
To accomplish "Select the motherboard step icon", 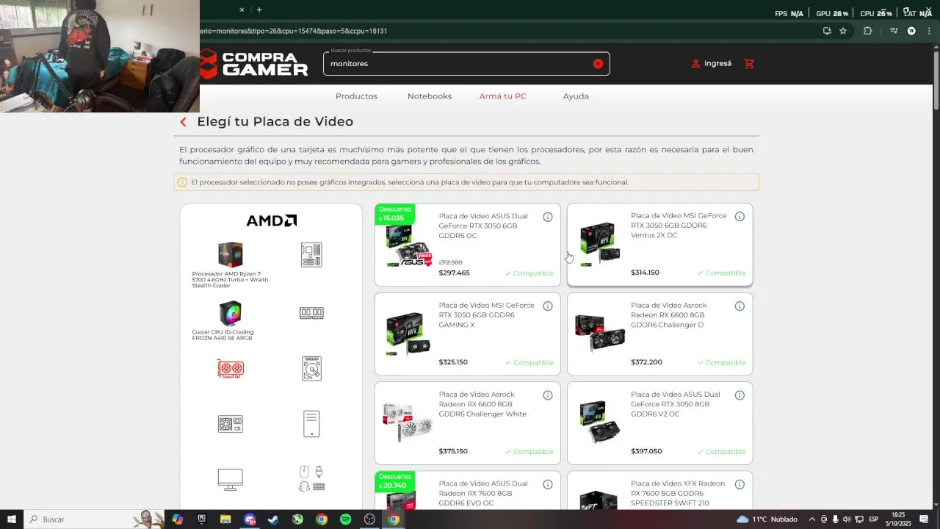I will (311, 255).
